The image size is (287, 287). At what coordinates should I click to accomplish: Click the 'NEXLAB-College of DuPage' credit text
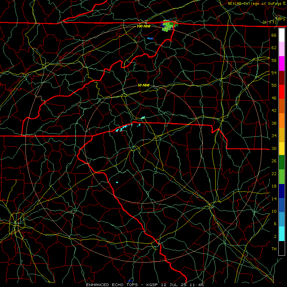click(x=255, y=4)
